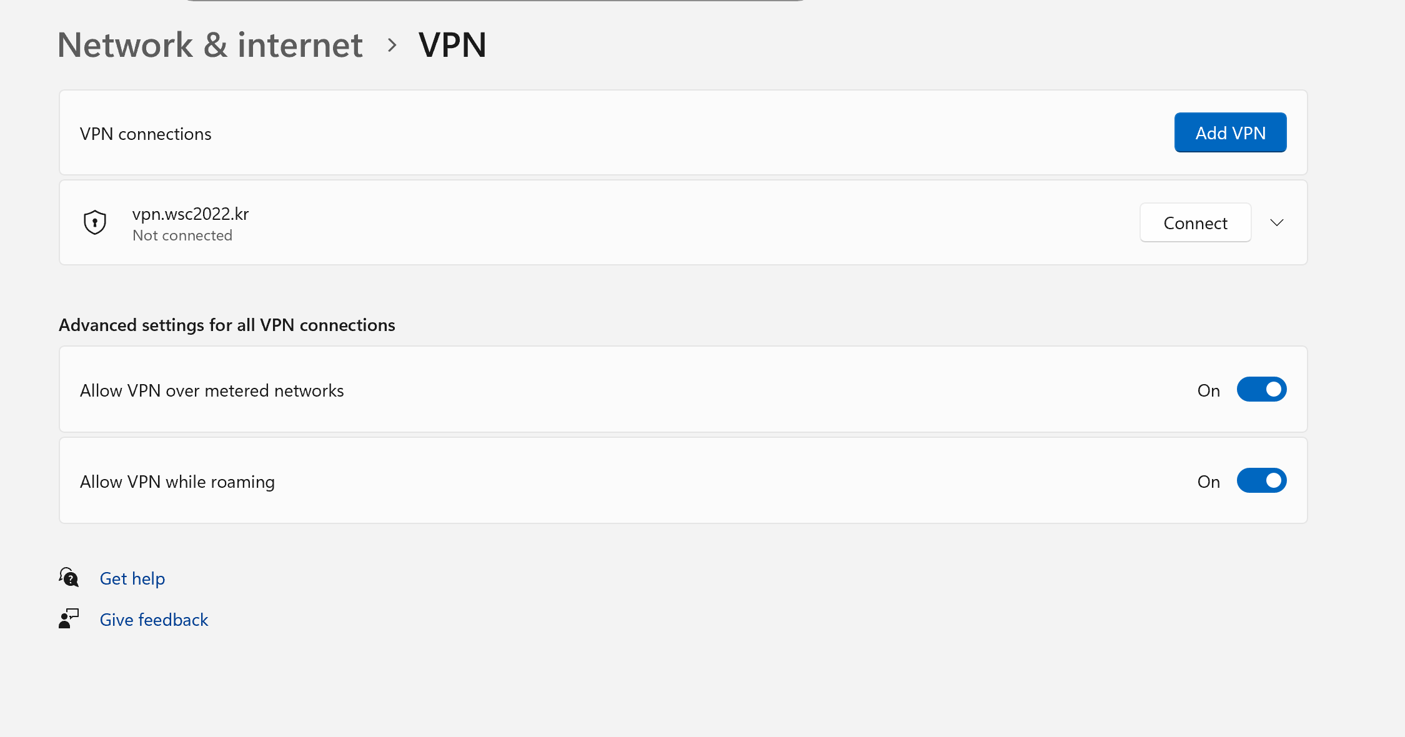Screen dimensions: 1405x737
Task: Click the VPN connections heading text
Action: pyautogui.click(x=146, y=134)
